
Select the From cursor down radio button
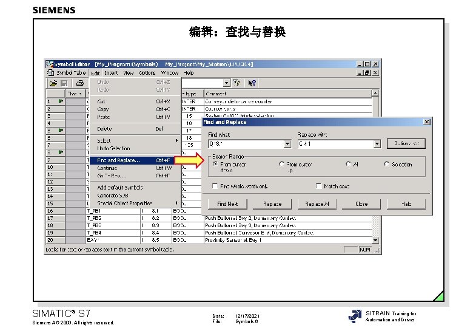coord(215,164)
